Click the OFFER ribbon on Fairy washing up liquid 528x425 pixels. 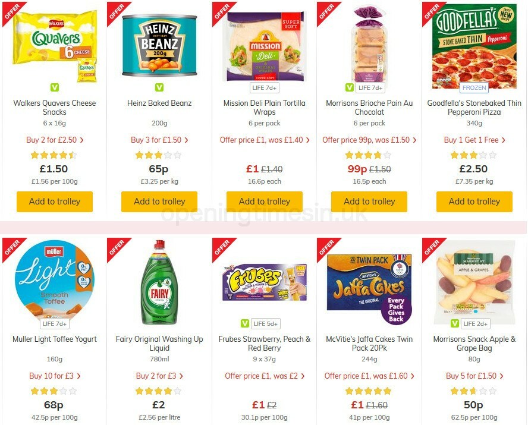point(116,248)
